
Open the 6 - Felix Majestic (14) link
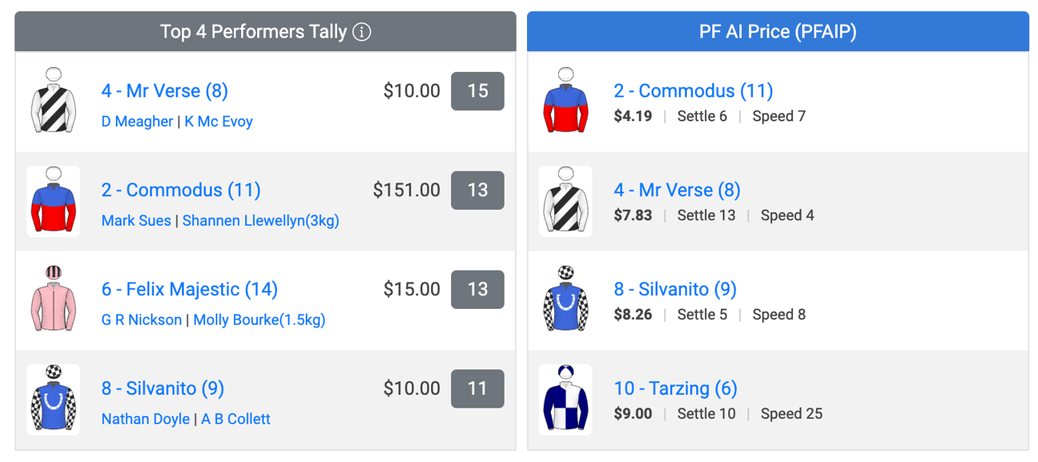189,289
